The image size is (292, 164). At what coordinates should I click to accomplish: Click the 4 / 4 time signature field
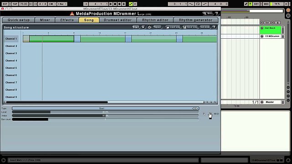(42, 4)
